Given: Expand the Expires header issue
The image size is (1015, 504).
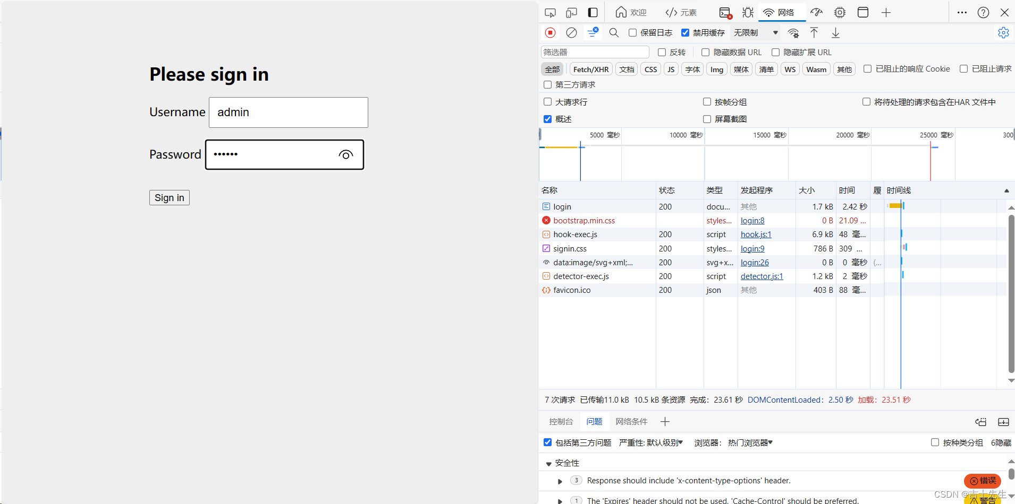Looking at the screenshot, I should (x=560, y=500).
